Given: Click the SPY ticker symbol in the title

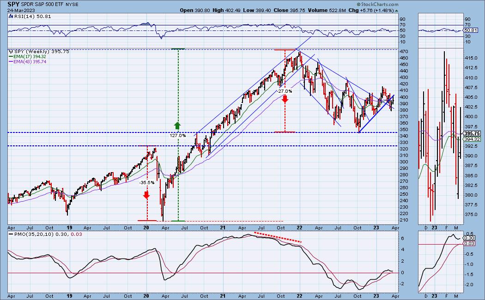Looking at the screenshot, I should point(13,4).
